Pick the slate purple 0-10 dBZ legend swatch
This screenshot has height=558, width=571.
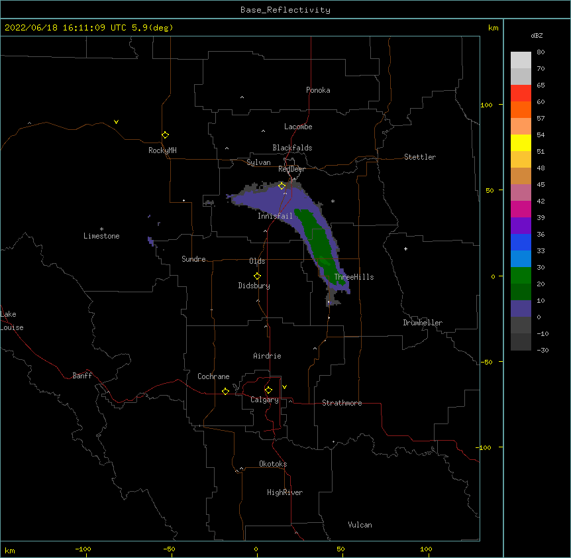click(521, 309)
